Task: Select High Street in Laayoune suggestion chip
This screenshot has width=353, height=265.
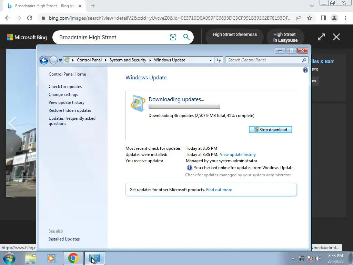Action: click(285, 37)
